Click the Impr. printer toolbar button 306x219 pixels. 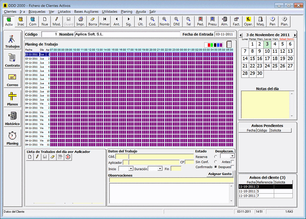[81, 21]
